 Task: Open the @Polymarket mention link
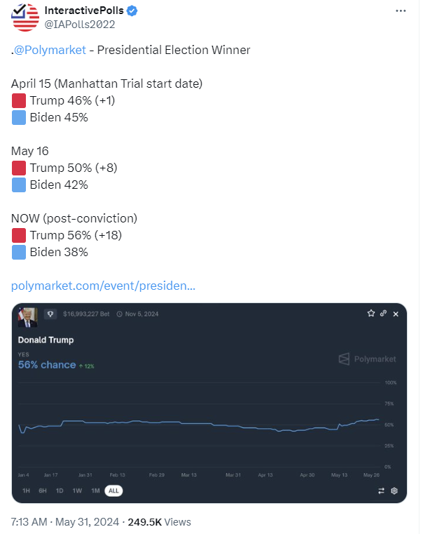(50, 50)
